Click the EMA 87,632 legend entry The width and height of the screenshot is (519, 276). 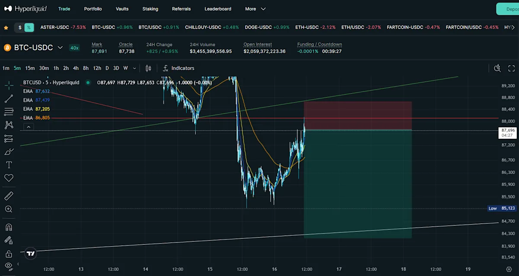pyautogui.click(x=36, y=91)
